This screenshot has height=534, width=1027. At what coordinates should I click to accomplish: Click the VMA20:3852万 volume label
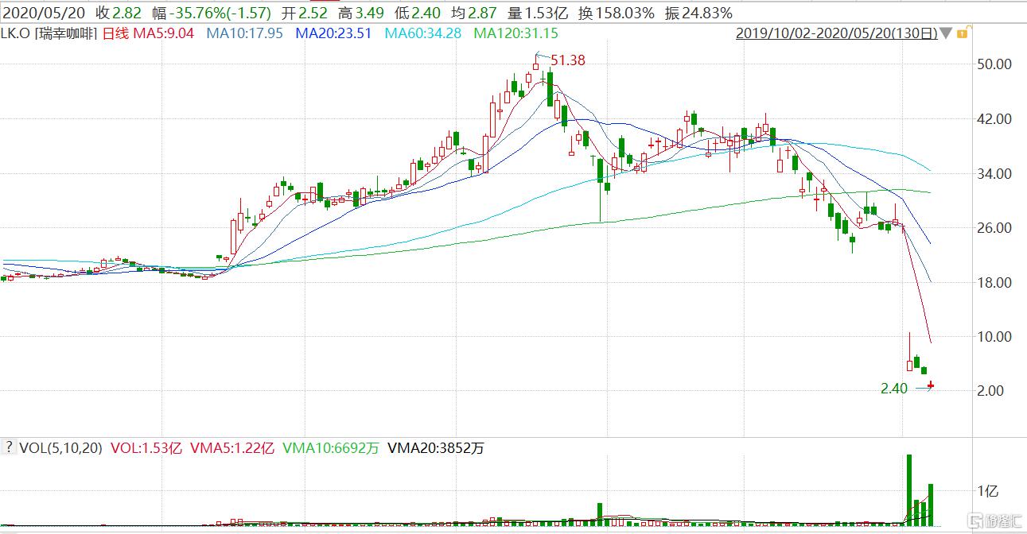coord(435,448)
